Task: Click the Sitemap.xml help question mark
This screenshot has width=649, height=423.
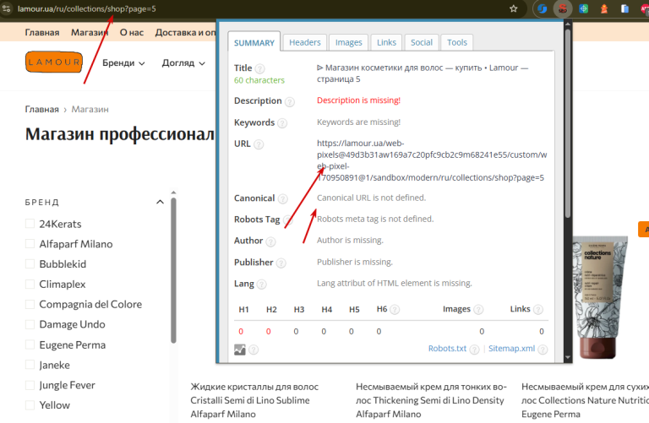Action: click(x=543, y=350)
